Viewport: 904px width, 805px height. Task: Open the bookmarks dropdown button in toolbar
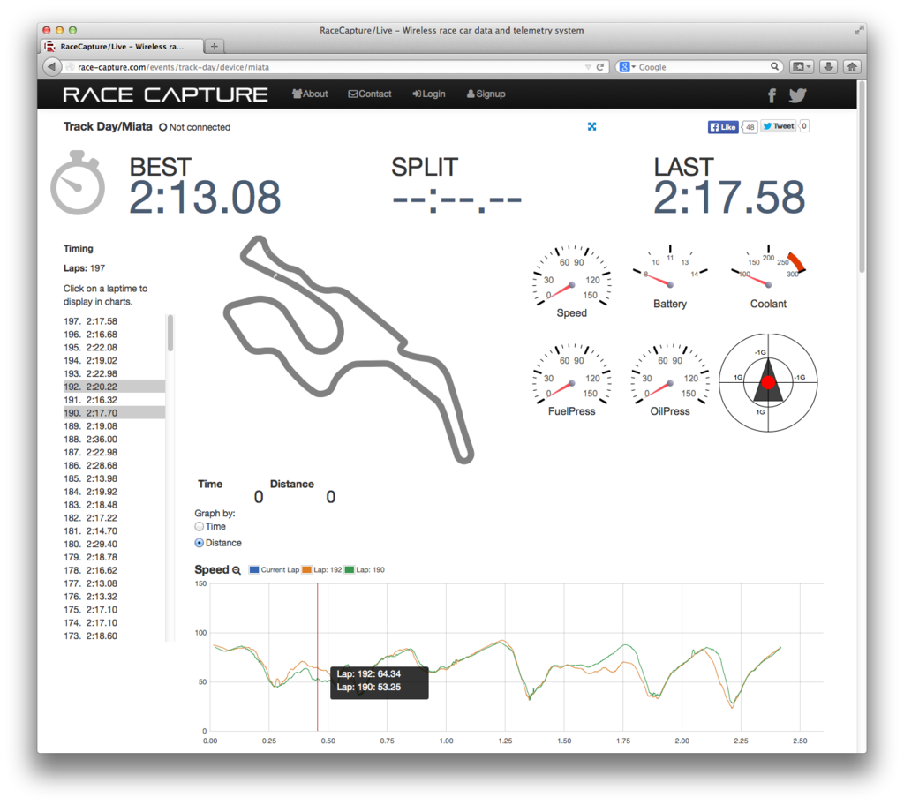(x=802, y=67)
